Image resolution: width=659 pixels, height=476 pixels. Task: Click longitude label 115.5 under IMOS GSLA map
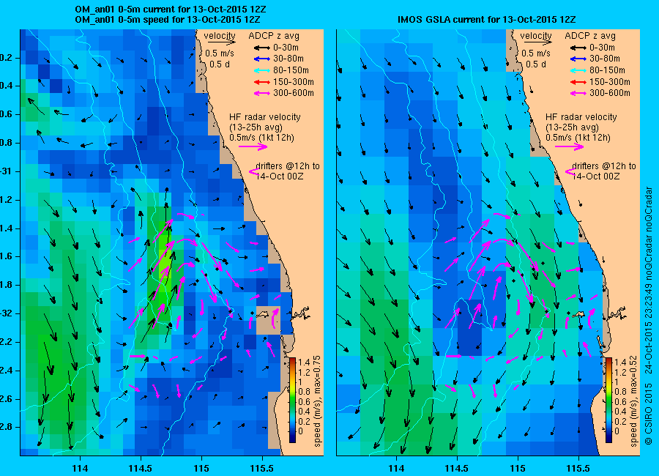[578, 469]
